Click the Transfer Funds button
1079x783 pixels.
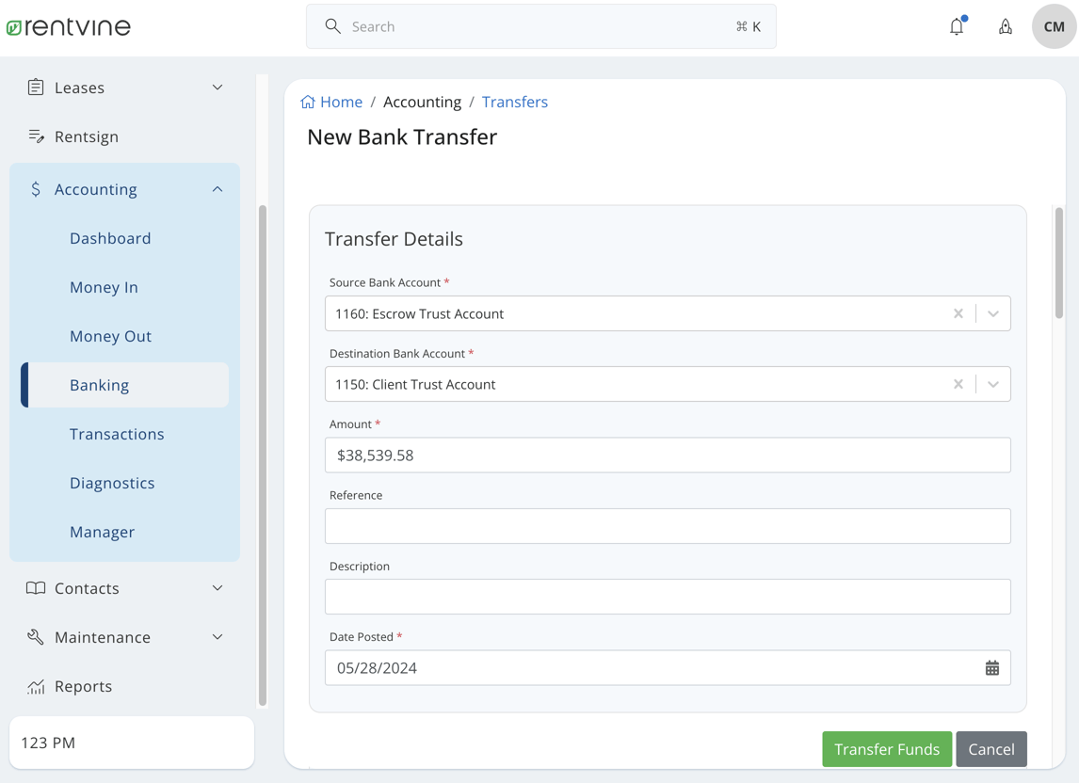tap(886, 749)
